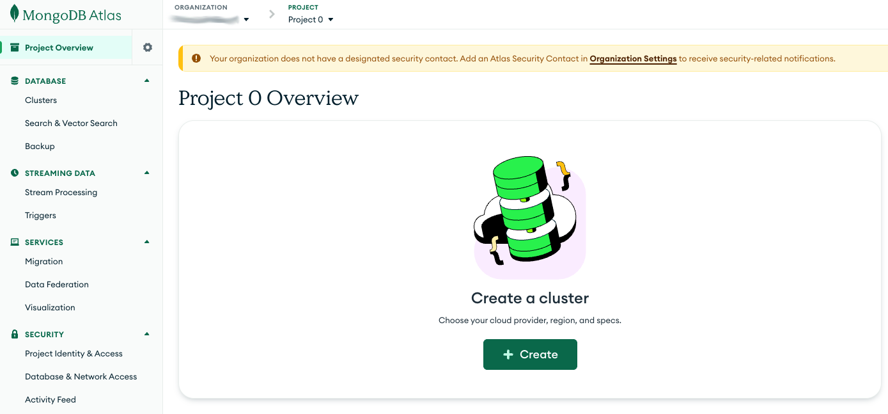Screen dimensions: 888x414
Task: Open the Organization dropdown
Action: coord(246,20)
